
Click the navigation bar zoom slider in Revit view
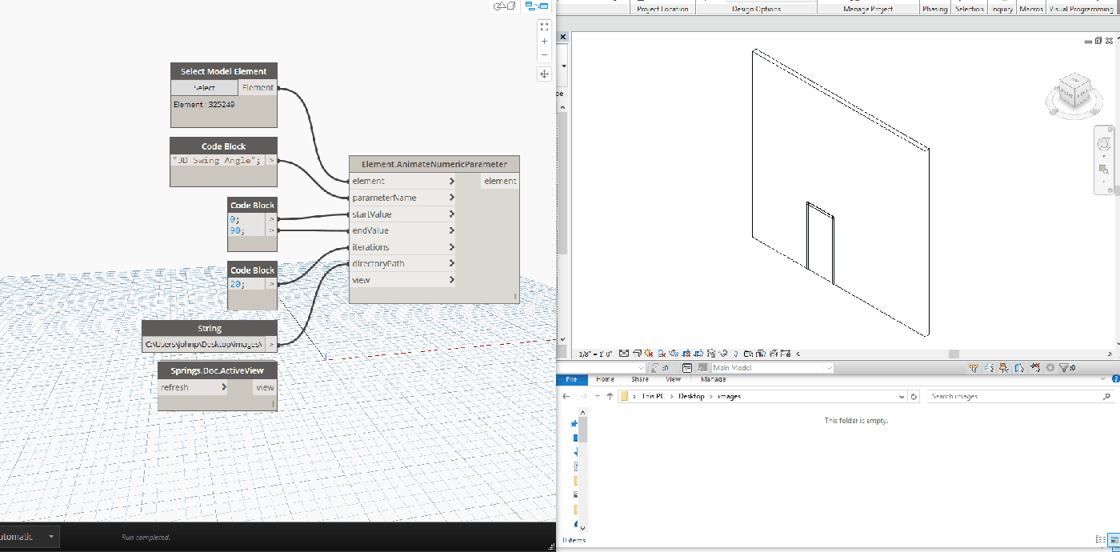click(1104, 170)
